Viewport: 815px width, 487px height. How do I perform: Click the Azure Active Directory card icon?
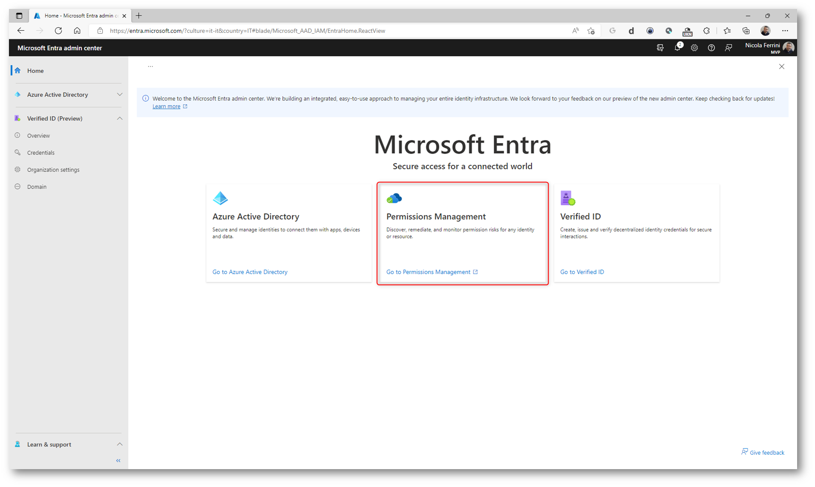point(220,198)
